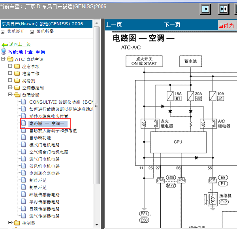Open 电路图 — 空调— tree item
Viewport: 237px width, 229px height.
[x=47, y=123]
